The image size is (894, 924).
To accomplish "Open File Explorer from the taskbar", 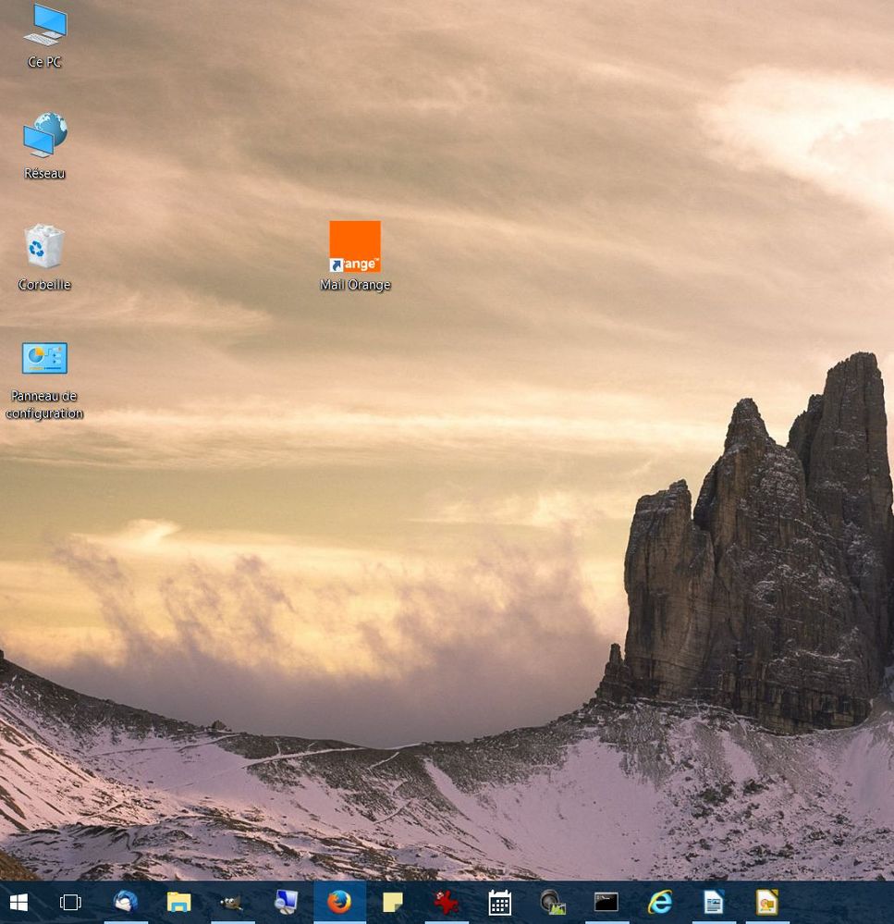I will [x=178, y=902].
